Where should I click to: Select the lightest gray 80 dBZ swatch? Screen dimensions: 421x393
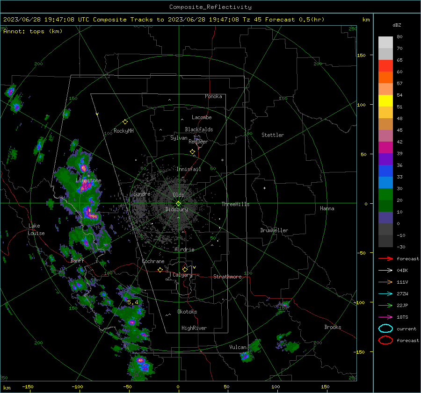coord(385,42)
